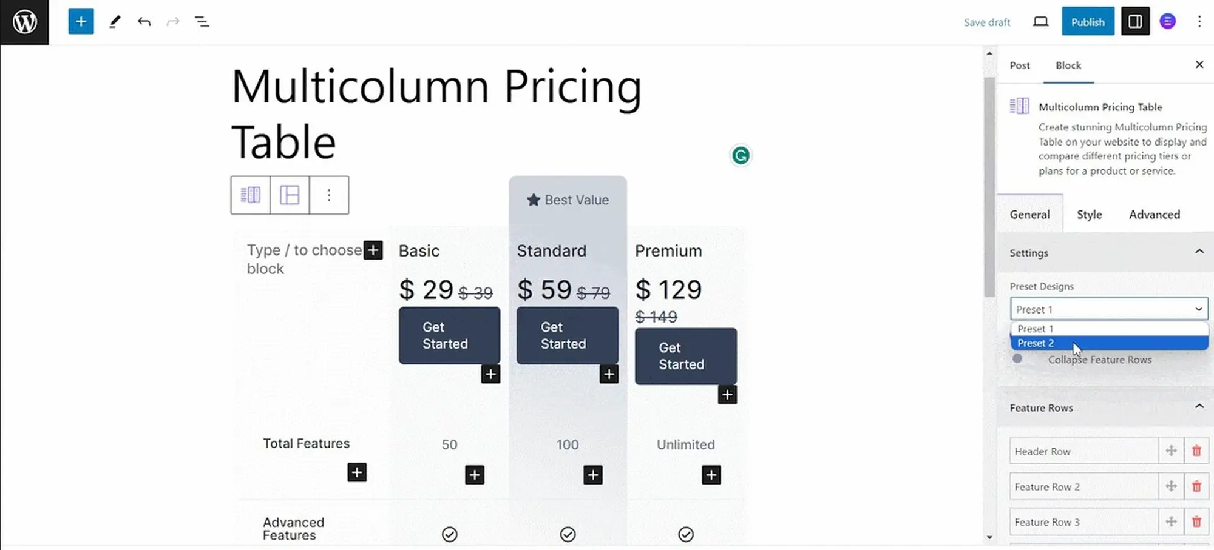
Task: Click the Feature Row 3 name field
Action: pos(1083,522)
